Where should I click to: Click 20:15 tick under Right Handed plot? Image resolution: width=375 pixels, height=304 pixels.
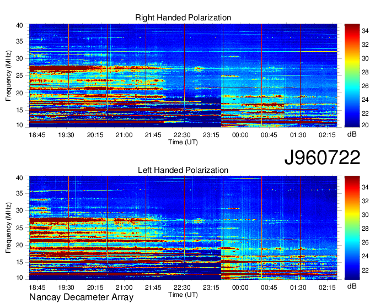tap(95, 135)
